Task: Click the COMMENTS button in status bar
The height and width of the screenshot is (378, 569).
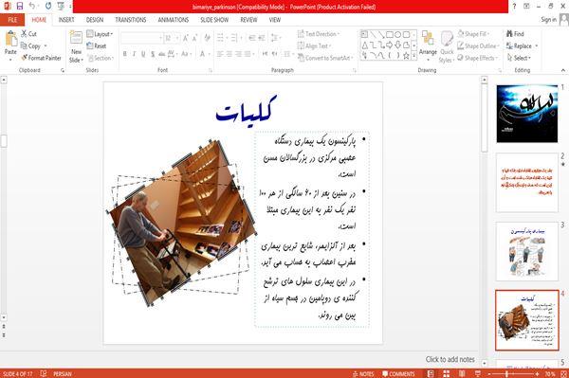Action: (x=398, y=373)
